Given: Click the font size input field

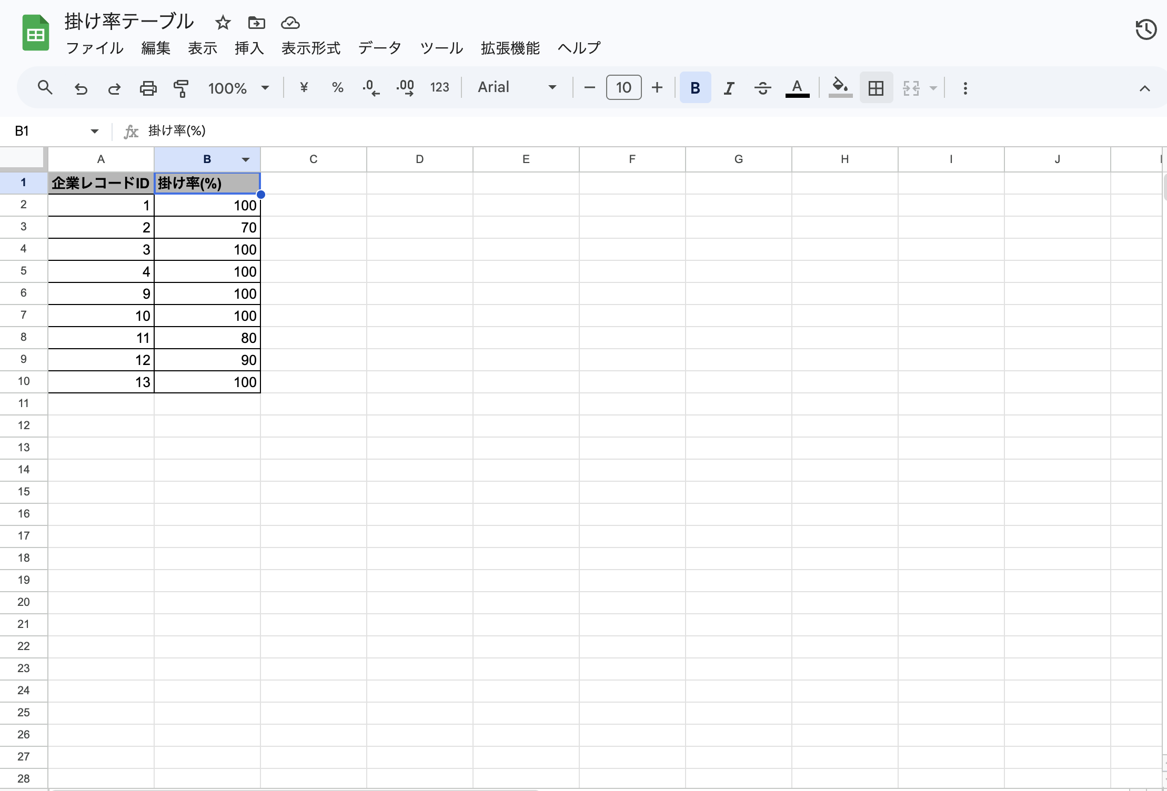Looking at the screenshot, I should pos(623,87).
